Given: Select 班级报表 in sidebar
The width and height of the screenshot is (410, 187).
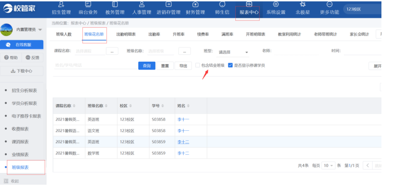Looking at the screenshot, I should point(20,167).
